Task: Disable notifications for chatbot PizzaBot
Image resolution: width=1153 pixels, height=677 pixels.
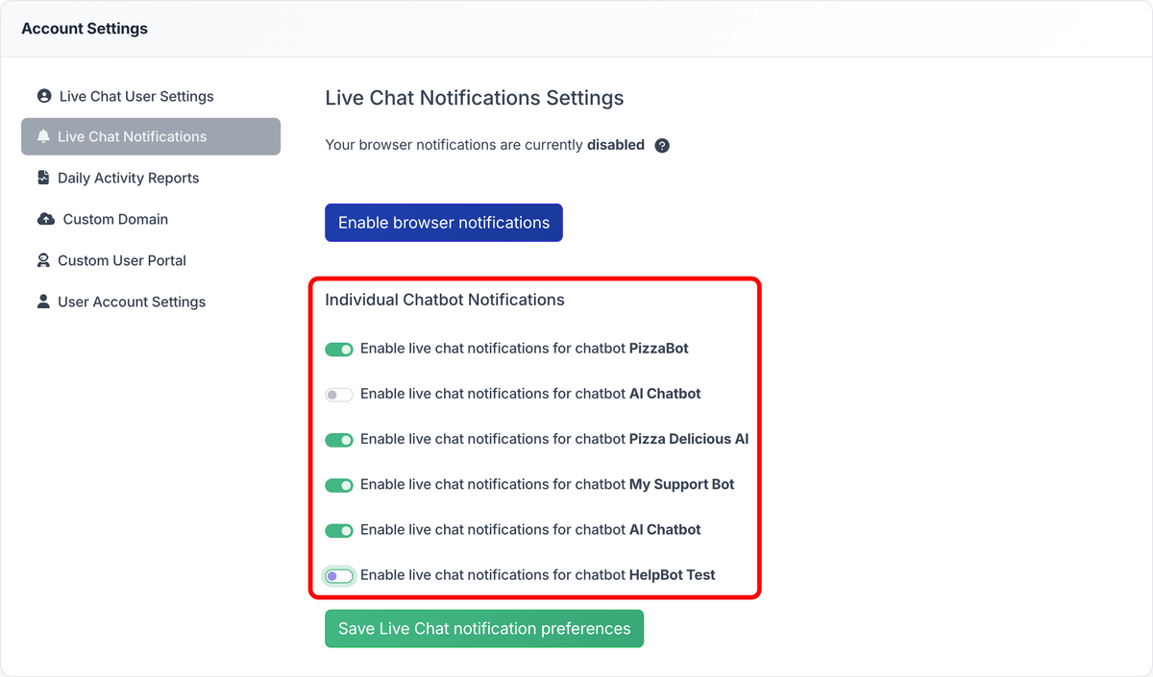Action: pyautogui.click(x=338, y=349)
